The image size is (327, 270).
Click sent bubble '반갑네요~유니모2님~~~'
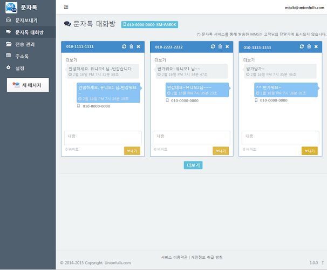pos(197,90)
